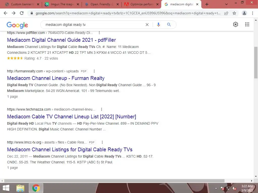258x193 pixels.
Task: View site information via the lock icon
Action: click(32, 13)
